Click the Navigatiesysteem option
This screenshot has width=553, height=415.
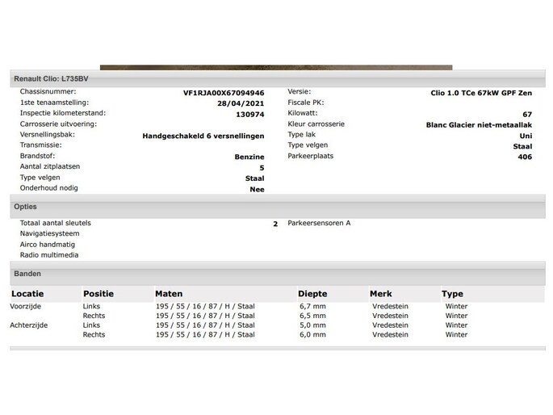49,233
